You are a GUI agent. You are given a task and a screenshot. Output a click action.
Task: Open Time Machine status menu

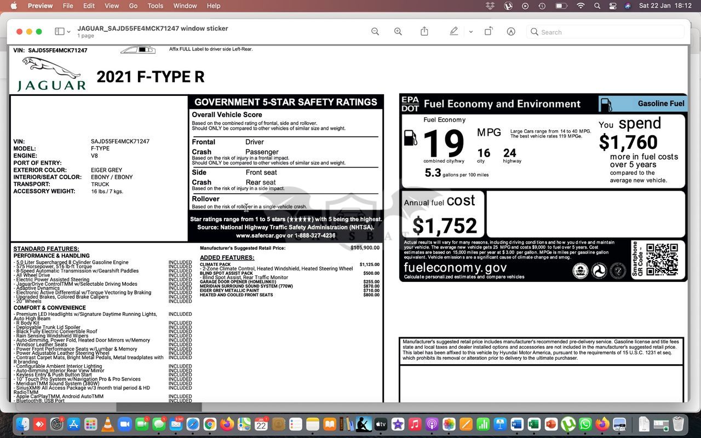(542, 5)
